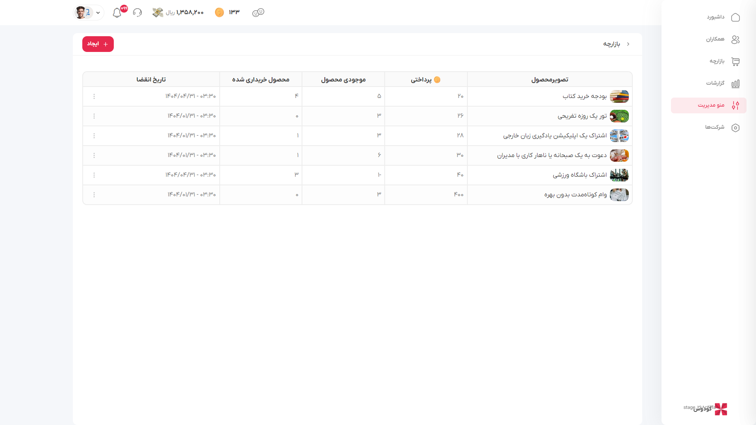Click تصویرمحصول column header
Viewport: 756px width, 425px height.
click(550, 79)
